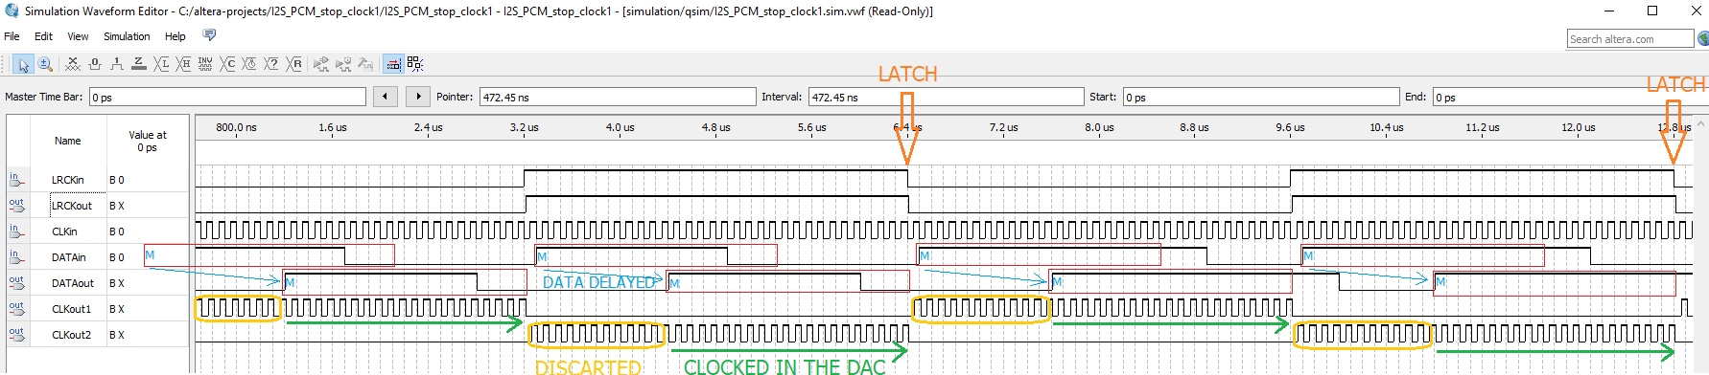The image size is (1709, 375).
Task: Invert selected waveform with INV tool
Action: click(205, 64)
